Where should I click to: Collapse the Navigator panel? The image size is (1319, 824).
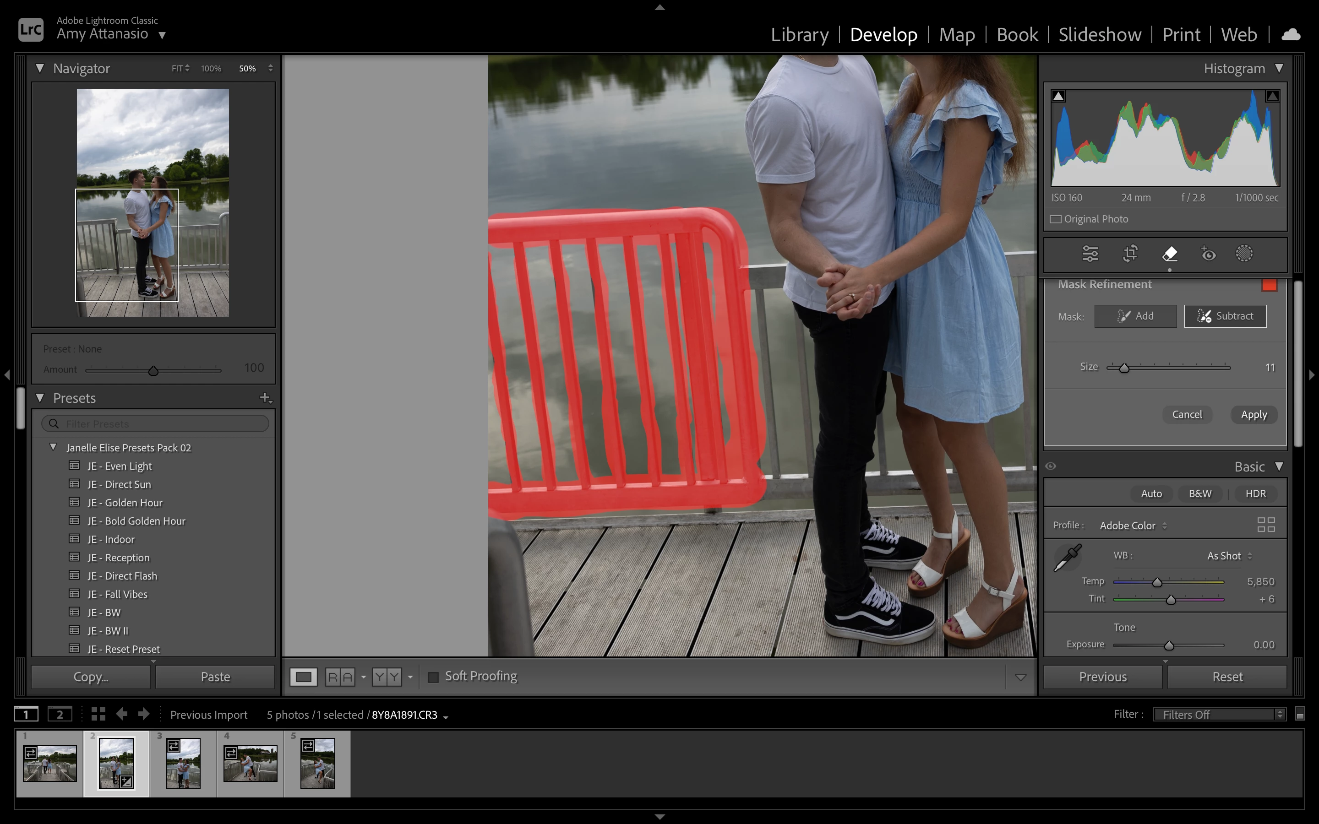coord(40,68)
